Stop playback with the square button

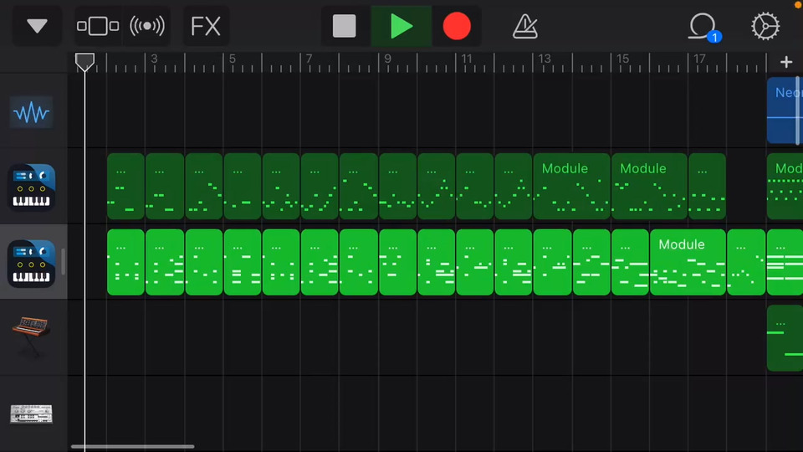click(x=344, y=26)
